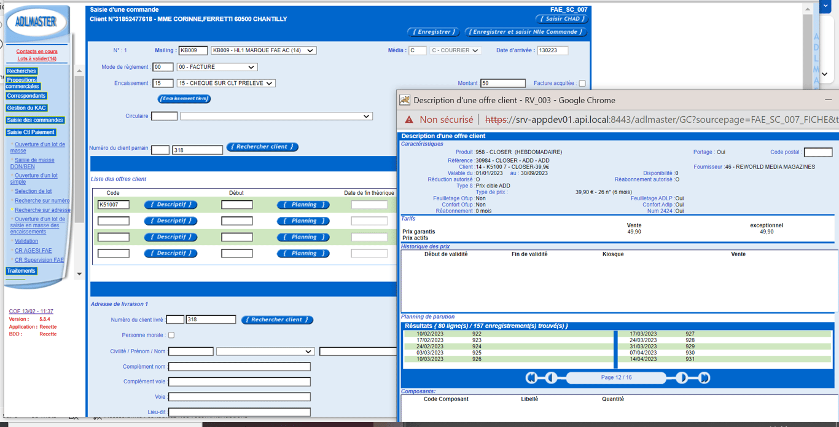Image resolution: width=839 pixels, height=427 pixels.
Task: Click the Saisir CHAD button
Action: 561,19
